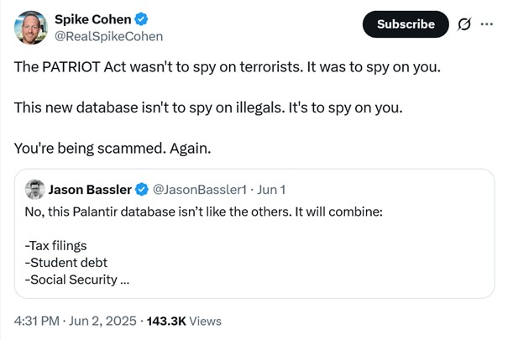Open Jason Bassler's small avatar
Screen dimensions: 508x340
(34, 189)
